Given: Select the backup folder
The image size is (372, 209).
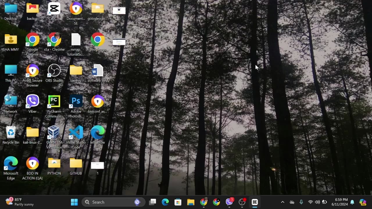Looking at the screenshot, I should tap(32, 12).
